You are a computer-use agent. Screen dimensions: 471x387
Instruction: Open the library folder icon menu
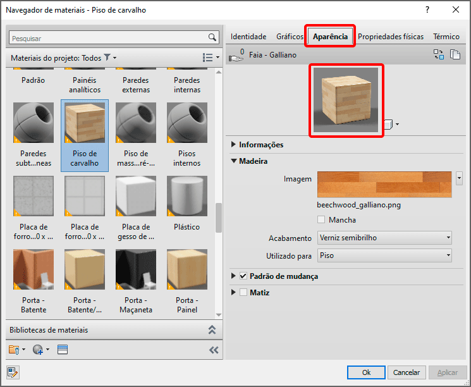[x=14, y=350]
